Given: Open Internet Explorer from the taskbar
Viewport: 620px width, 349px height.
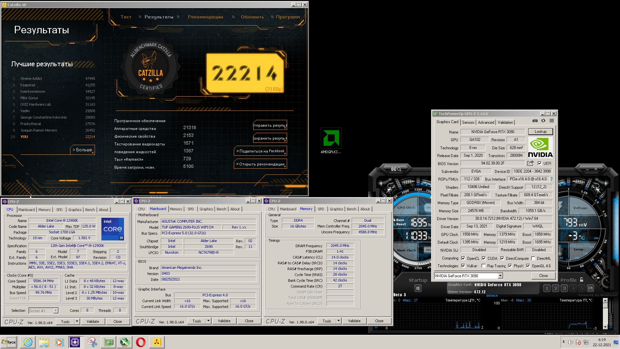Looking at the screenshot, I should point(28,342).
